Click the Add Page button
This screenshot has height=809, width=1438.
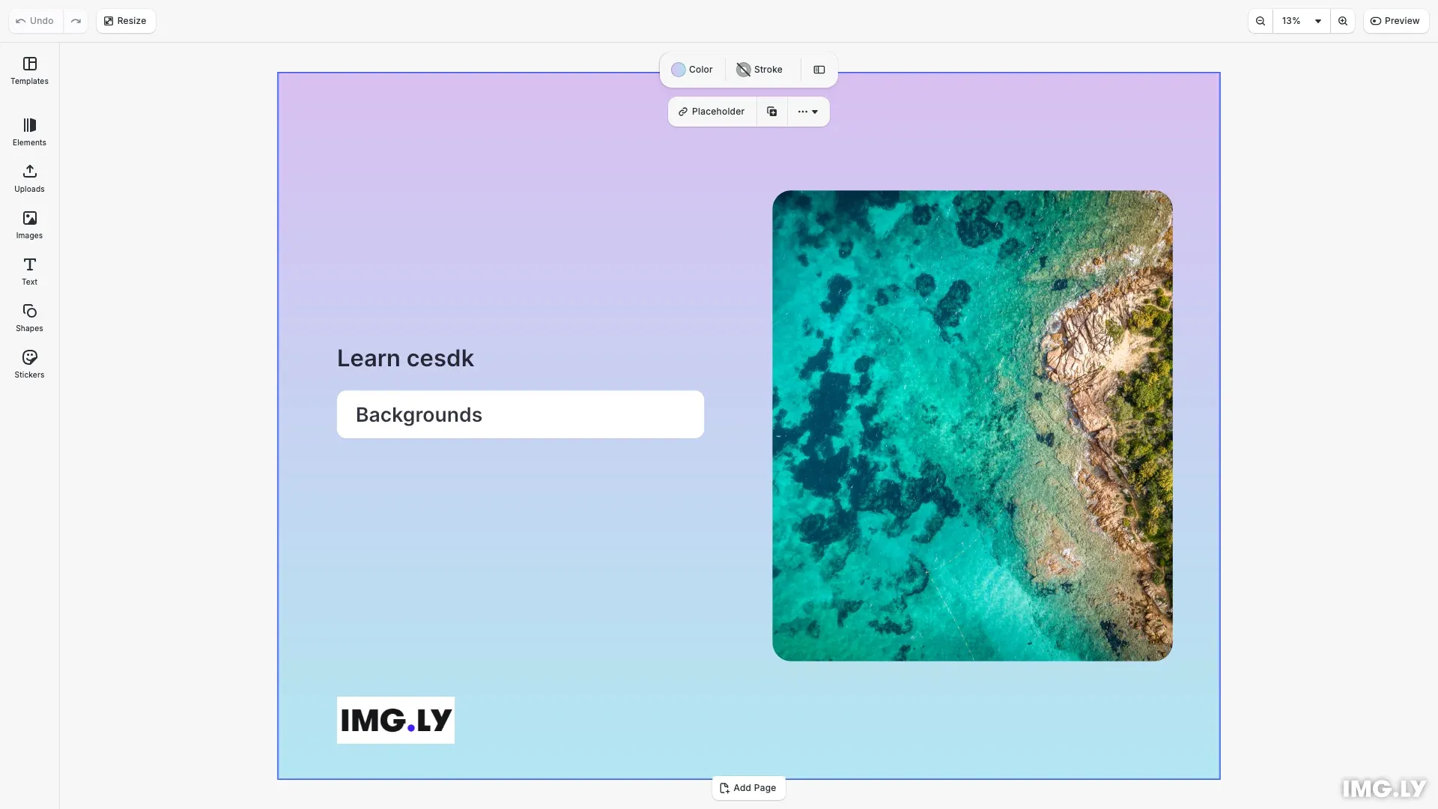748,787
